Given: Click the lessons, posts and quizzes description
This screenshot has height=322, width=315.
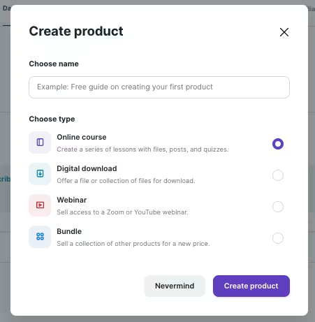Looking at the screenshot, I should (142, 149).
